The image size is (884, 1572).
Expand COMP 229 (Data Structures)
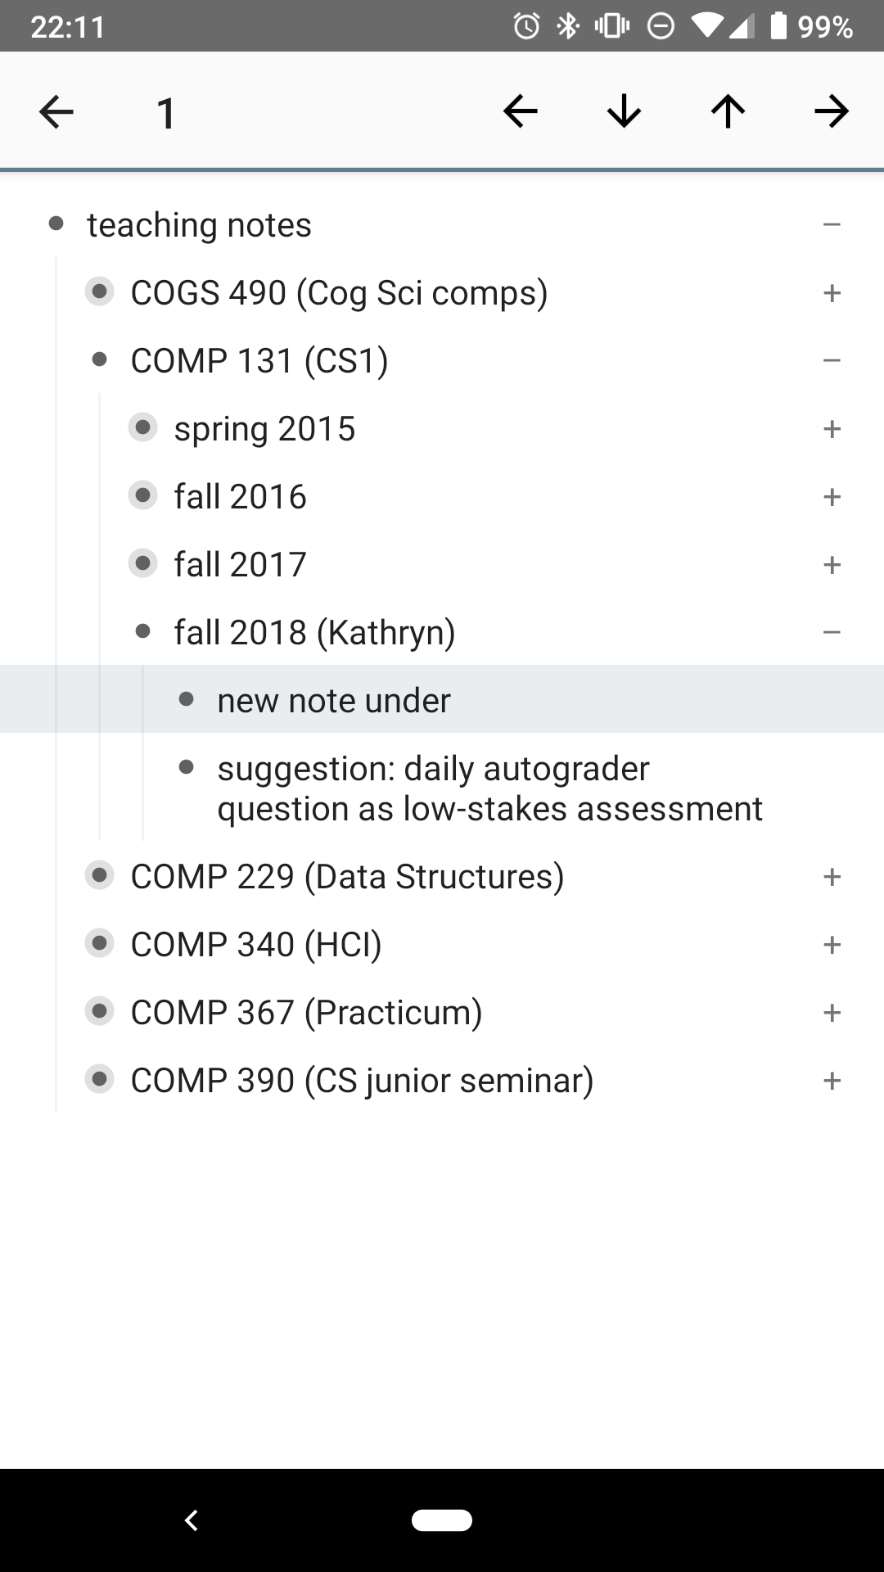[x=832, y=876]
